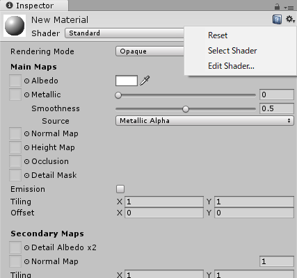
Task: Select texture picker circle for Occlusion
Action: (26, 161)
